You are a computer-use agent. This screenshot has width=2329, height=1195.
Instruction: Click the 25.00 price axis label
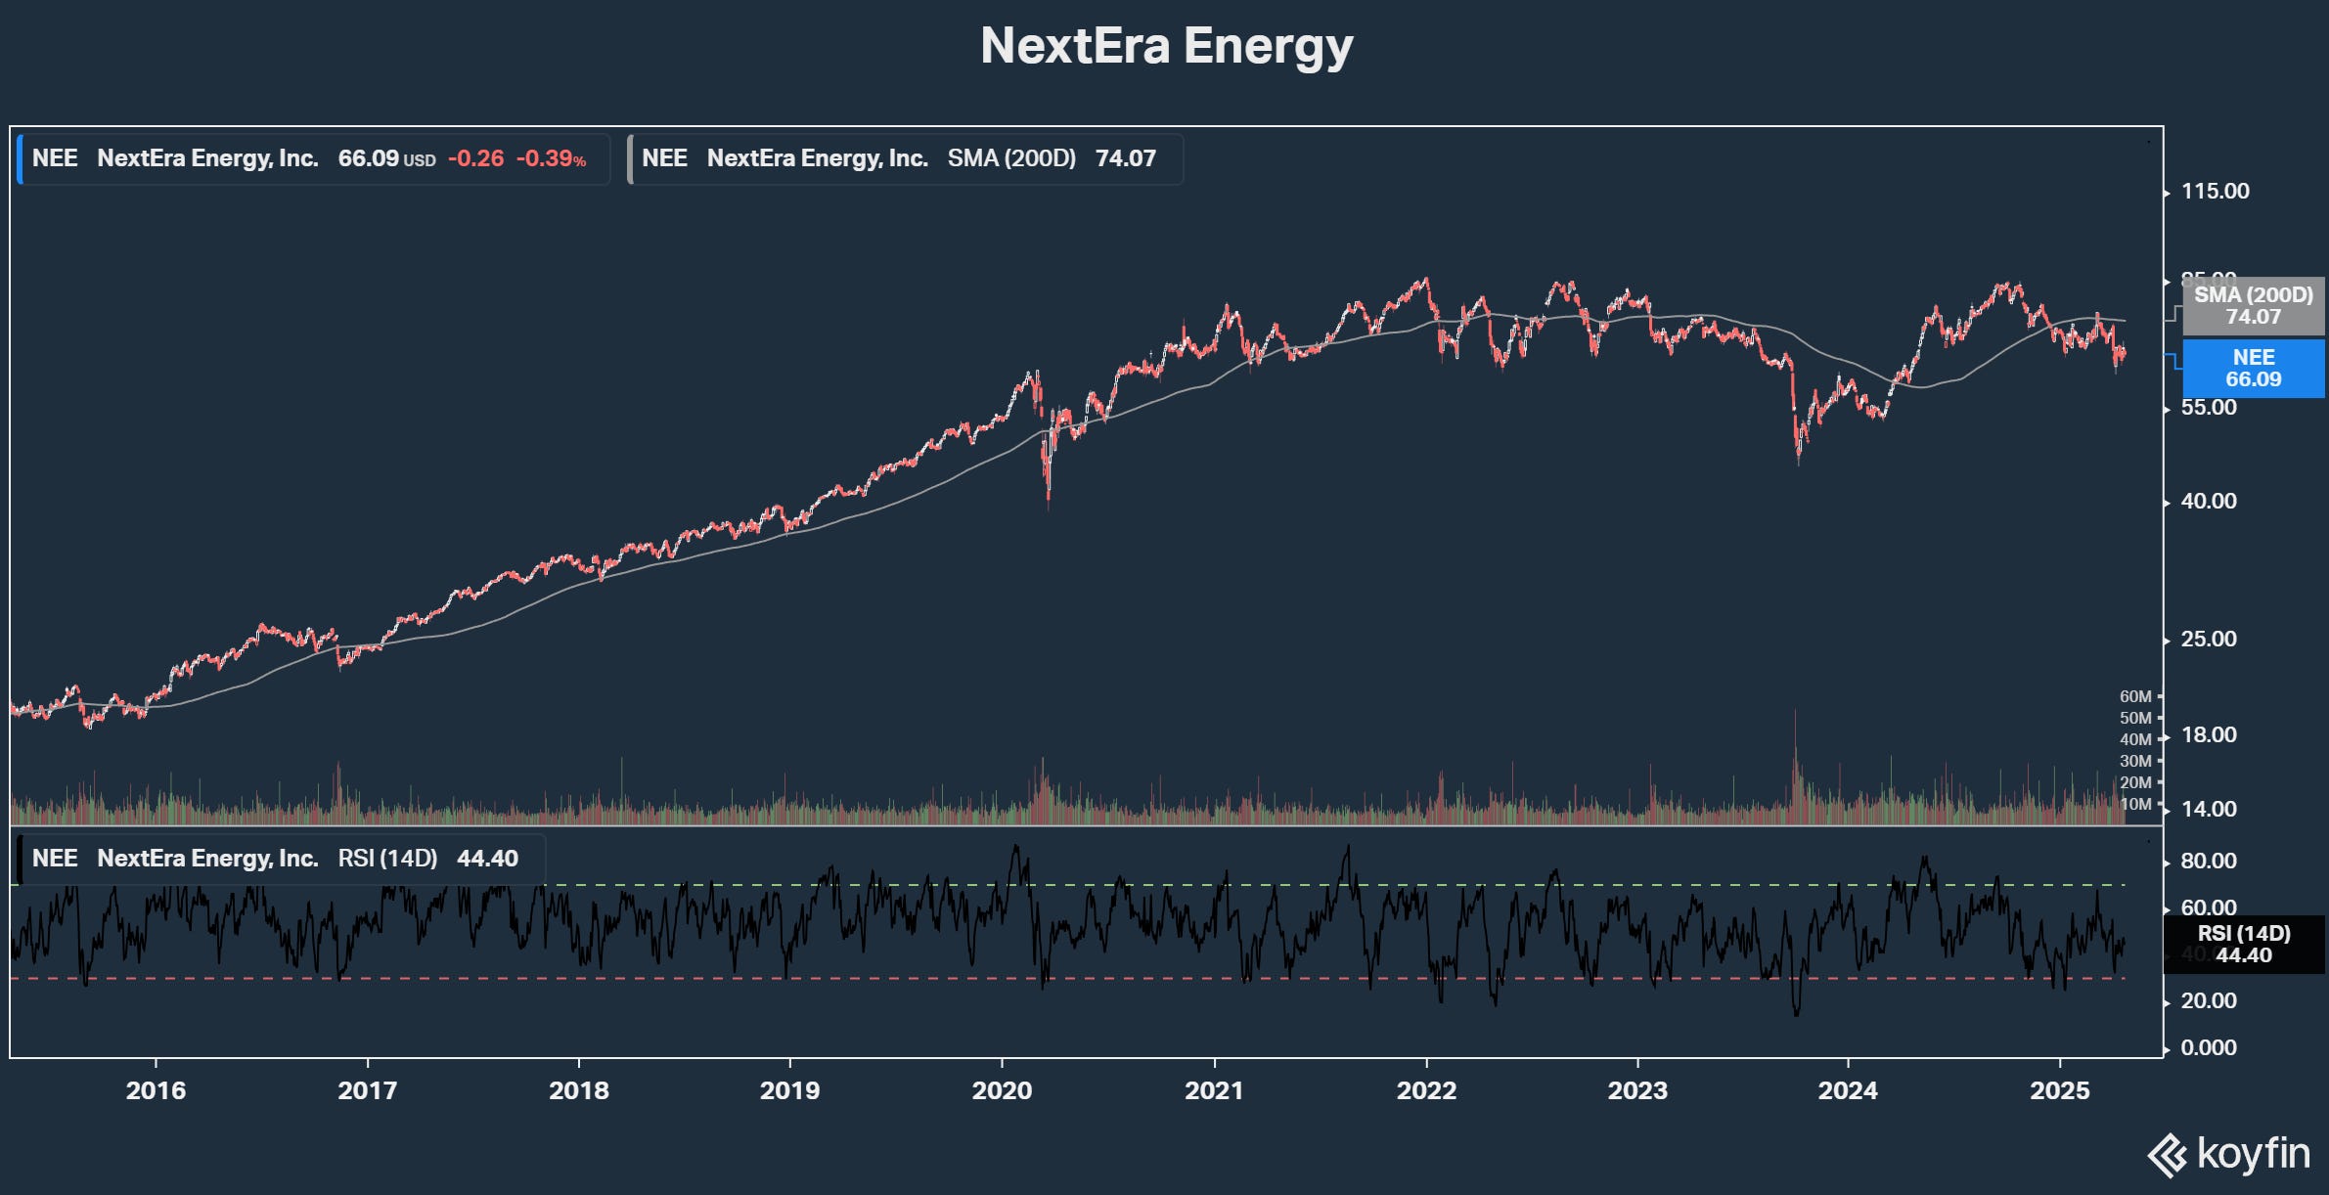pos(2209,639)
